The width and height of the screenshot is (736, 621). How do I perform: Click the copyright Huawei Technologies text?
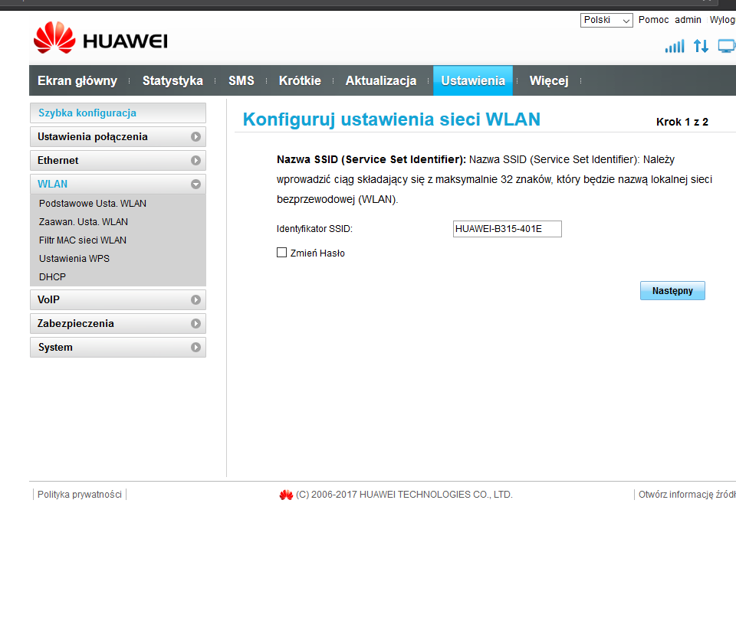click(404, 495)
